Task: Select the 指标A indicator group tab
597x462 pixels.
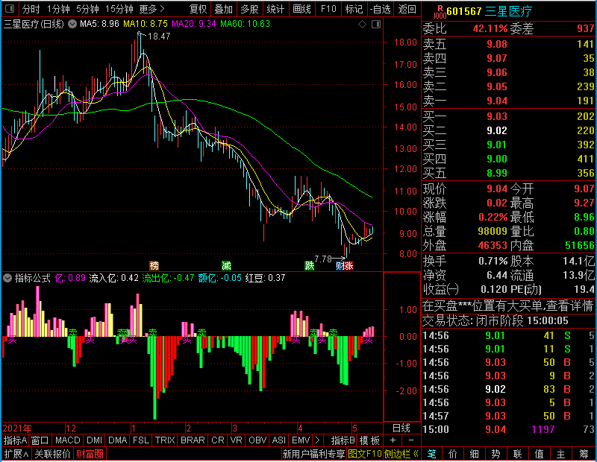Action: tap(15, 440)
